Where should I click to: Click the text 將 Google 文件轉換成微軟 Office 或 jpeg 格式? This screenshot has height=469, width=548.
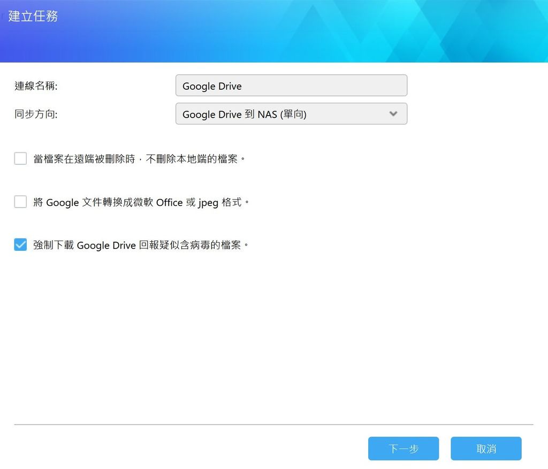click(141, 202)
